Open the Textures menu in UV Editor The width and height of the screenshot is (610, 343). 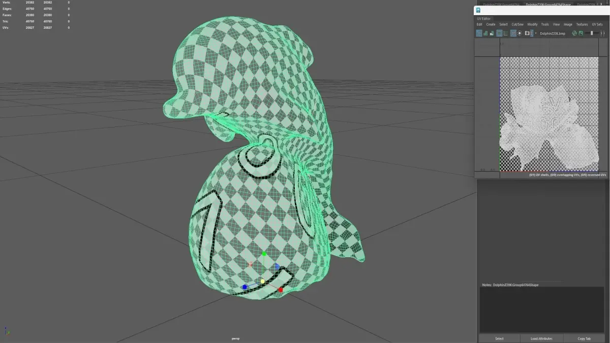(582, 24)
